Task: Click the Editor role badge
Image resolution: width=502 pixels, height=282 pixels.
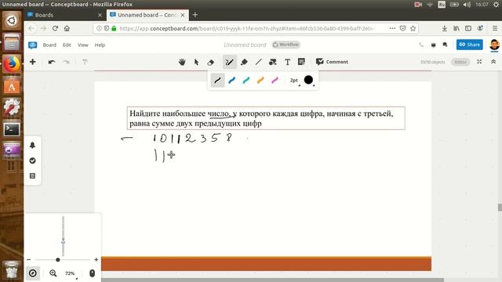Action: coord(460,62)
